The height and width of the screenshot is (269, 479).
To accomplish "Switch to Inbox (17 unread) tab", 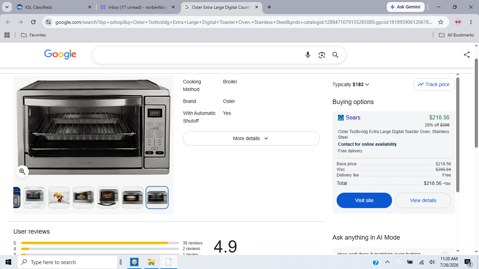I will pos(138,7).
